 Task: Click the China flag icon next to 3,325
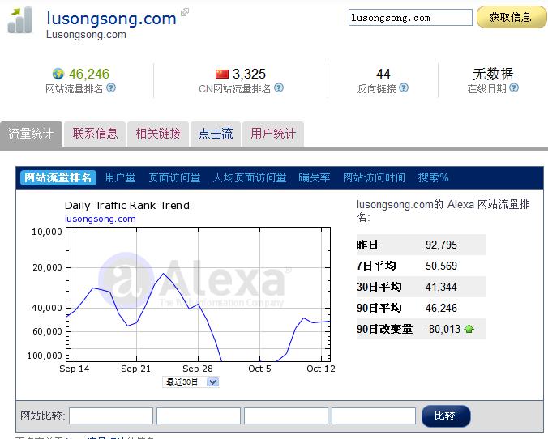222,74
